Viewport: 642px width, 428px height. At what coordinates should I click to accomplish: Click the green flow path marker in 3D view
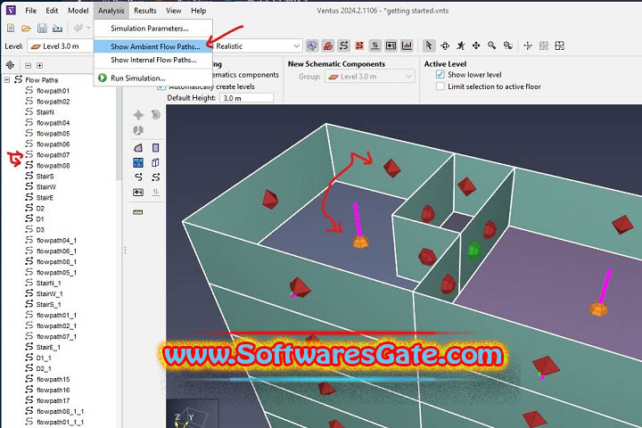(x=473, y=250)
